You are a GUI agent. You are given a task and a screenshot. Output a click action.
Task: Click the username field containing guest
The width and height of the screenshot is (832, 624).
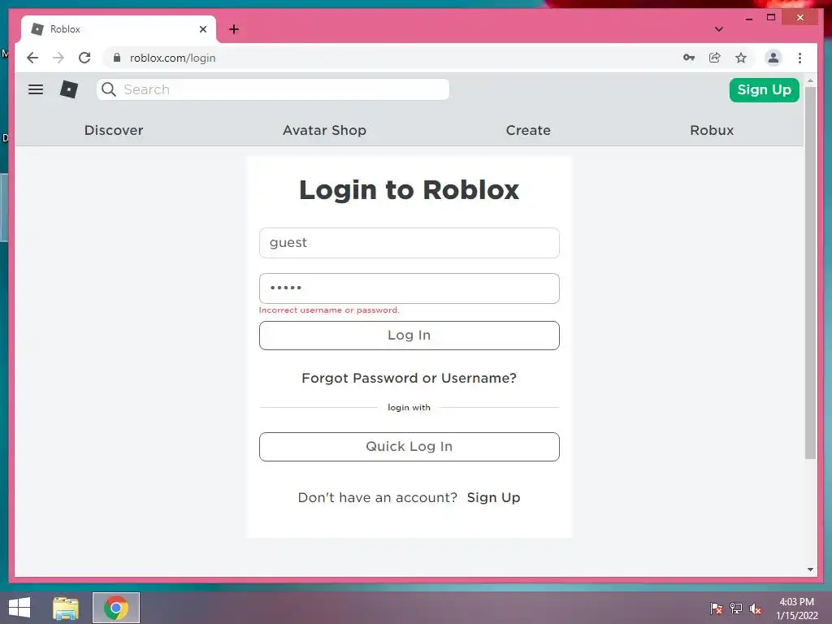[x=409, y=243]
